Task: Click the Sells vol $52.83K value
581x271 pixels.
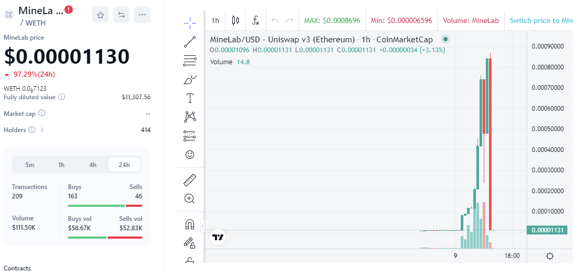Action: click(131, 228)
